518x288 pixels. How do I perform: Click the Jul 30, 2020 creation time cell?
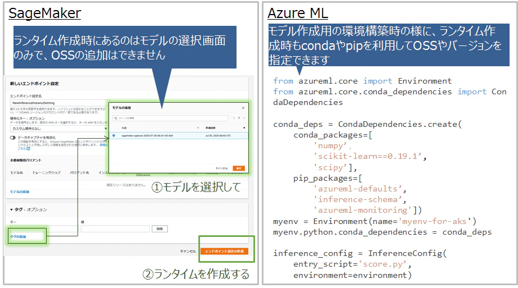point(217,135)
